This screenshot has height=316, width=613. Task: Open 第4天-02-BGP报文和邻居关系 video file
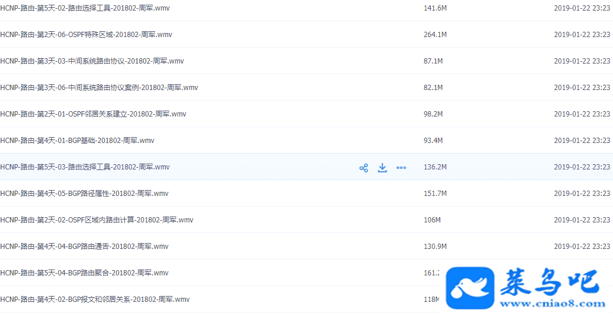coord(95,300)
